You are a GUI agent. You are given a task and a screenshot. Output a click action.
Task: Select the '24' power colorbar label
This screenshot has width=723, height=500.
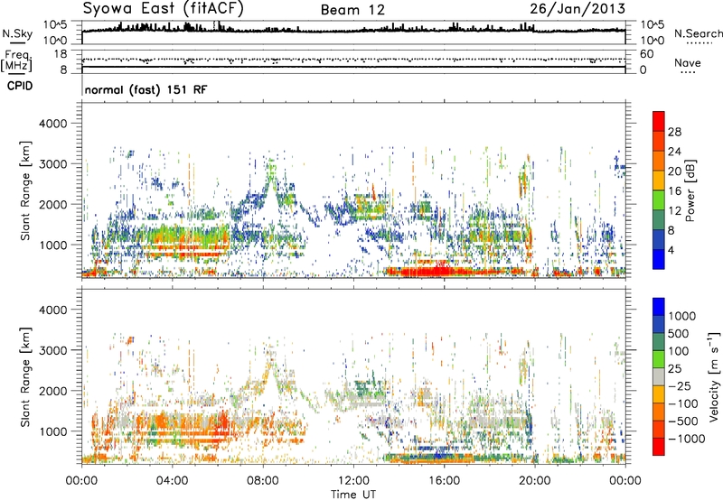point(674,152)
